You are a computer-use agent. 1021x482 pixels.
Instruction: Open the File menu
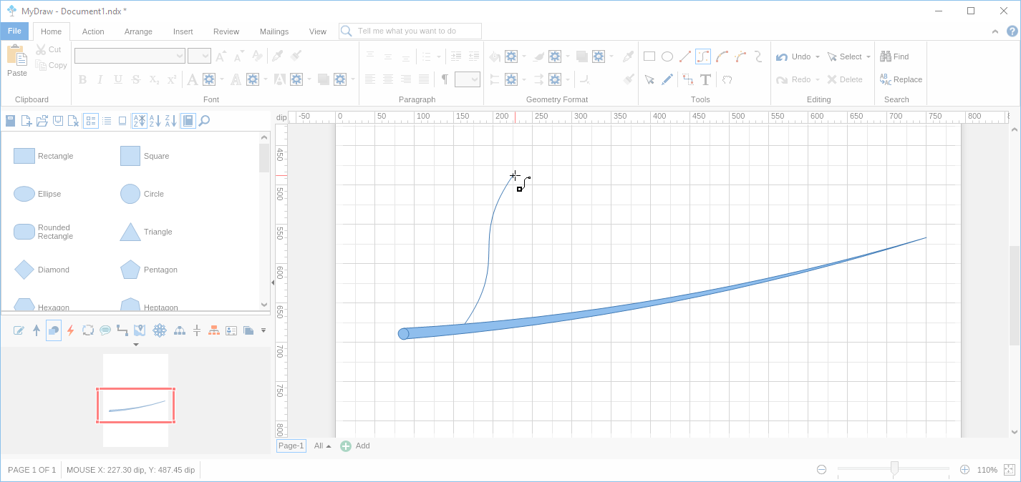(14, 31)
